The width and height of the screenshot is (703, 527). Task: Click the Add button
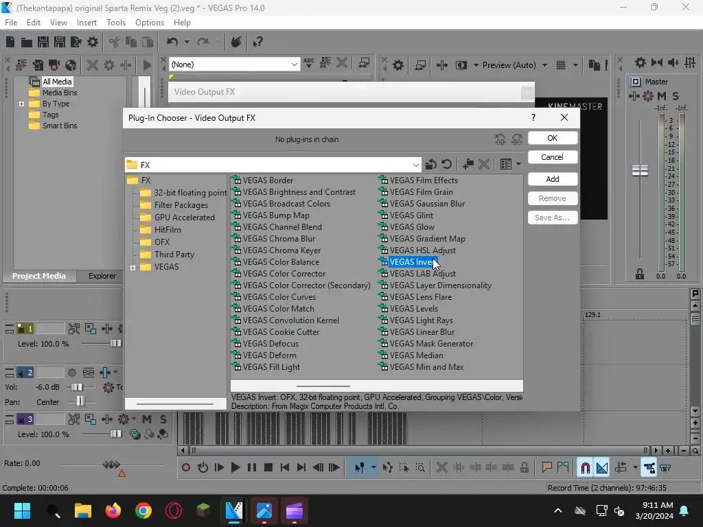[x=553, y=179]
